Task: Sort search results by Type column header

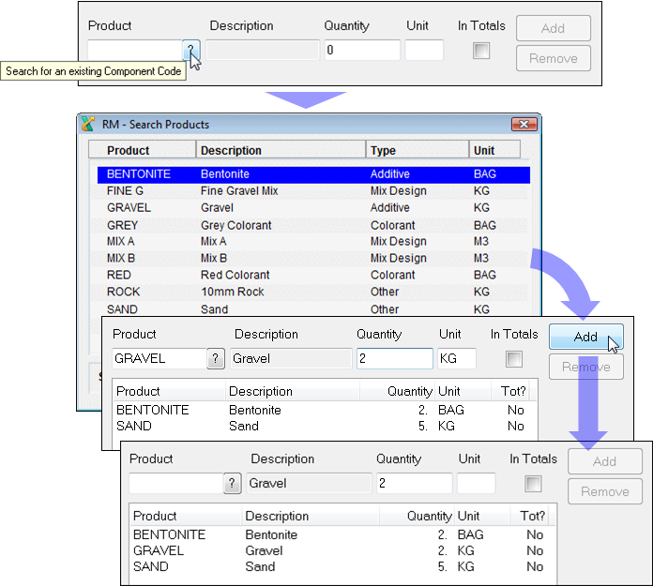Action: [x=418, y=150]
